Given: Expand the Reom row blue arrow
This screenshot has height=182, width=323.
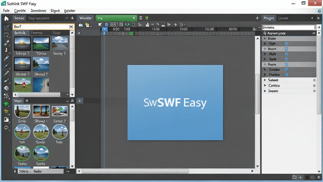Looking at the screenshot, I should coord(265,49).
